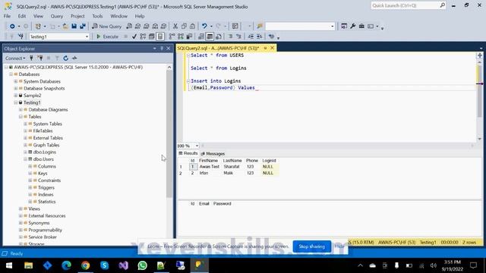Open the View menu
This screenshot has width=486, height=273.
point(38,16)
